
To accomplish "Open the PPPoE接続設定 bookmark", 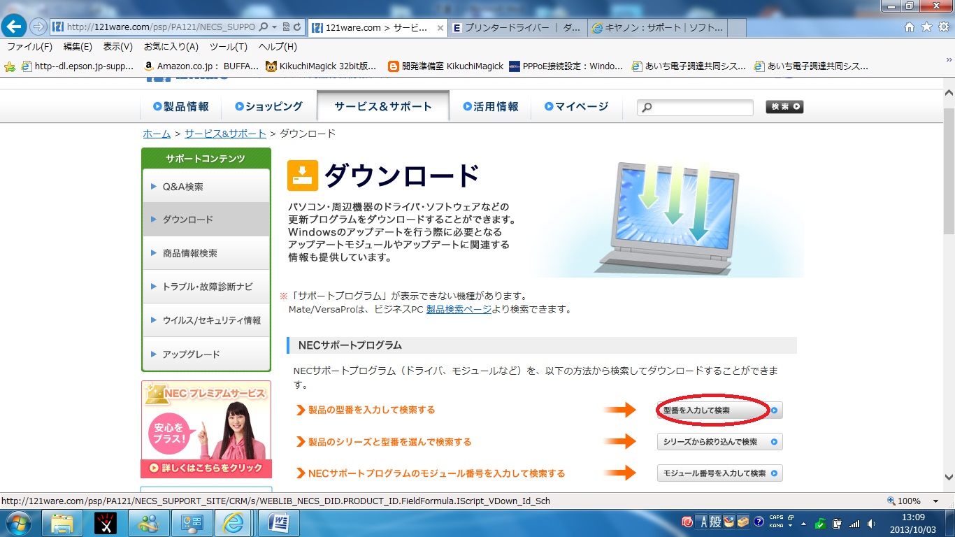I will (566, 66).
